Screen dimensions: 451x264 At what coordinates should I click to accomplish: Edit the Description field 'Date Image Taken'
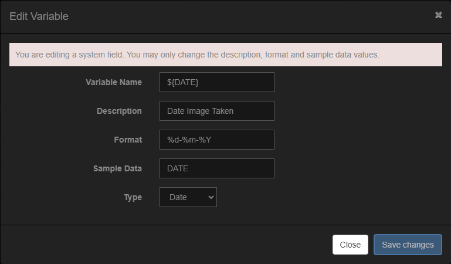coord(217,111)
